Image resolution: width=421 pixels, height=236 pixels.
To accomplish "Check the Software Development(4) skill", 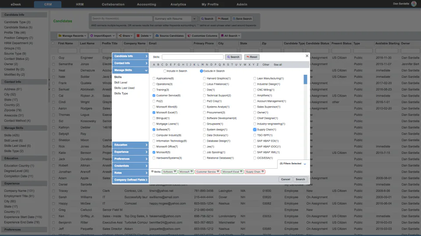I will [204, 118].
